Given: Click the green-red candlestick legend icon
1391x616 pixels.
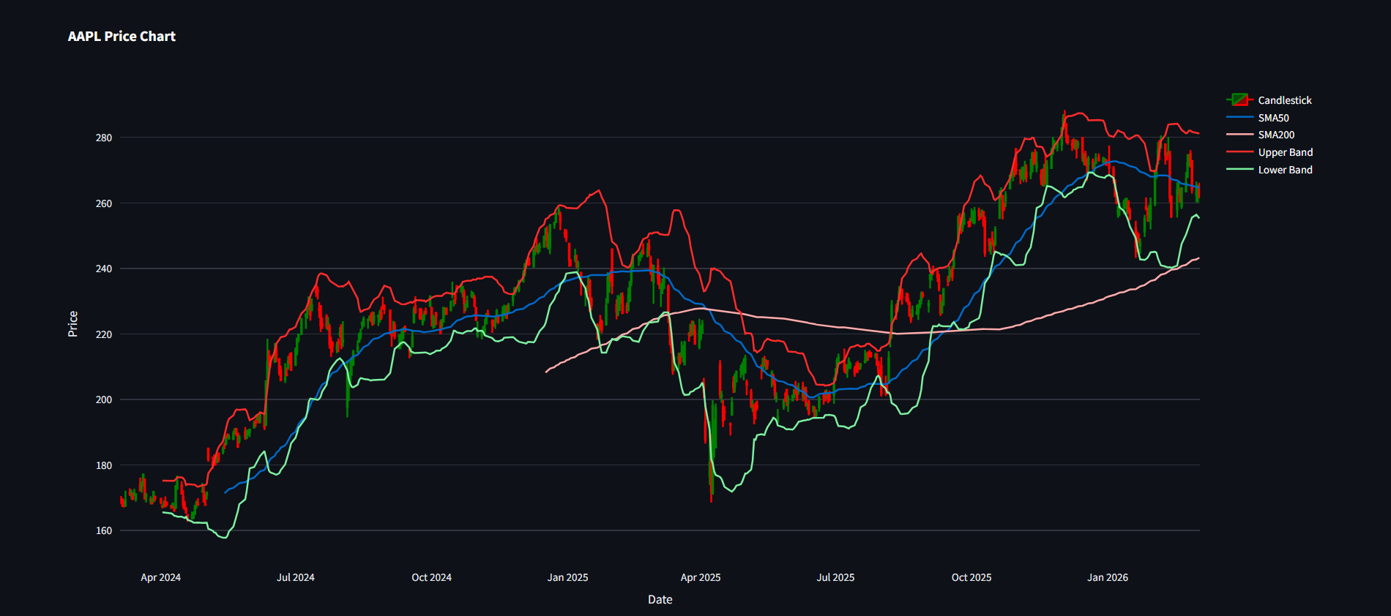Looking at the screenshot, I should tap(1239, 99).
